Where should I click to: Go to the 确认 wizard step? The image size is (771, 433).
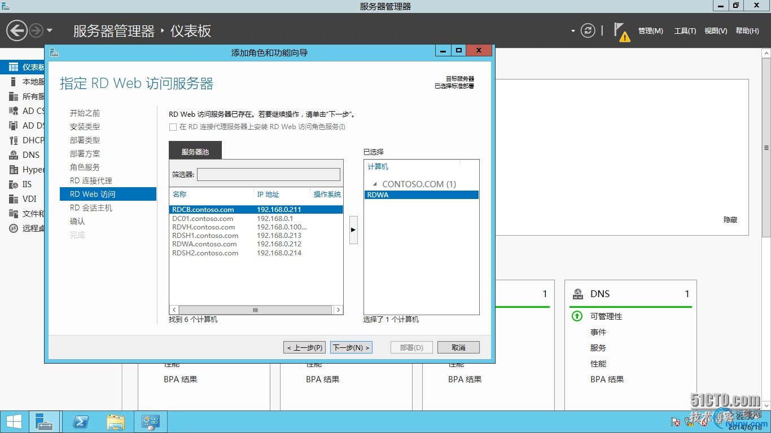click(77, 222)
